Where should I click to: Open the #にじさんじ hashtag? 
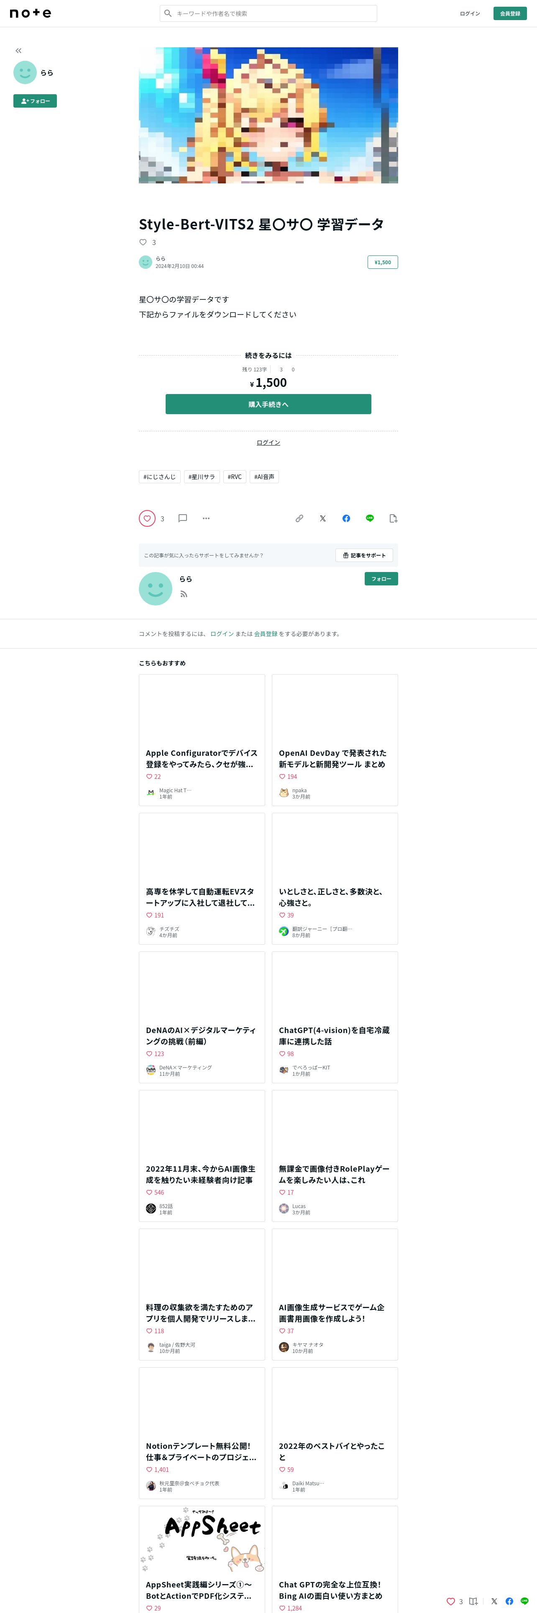coord(159,477)
